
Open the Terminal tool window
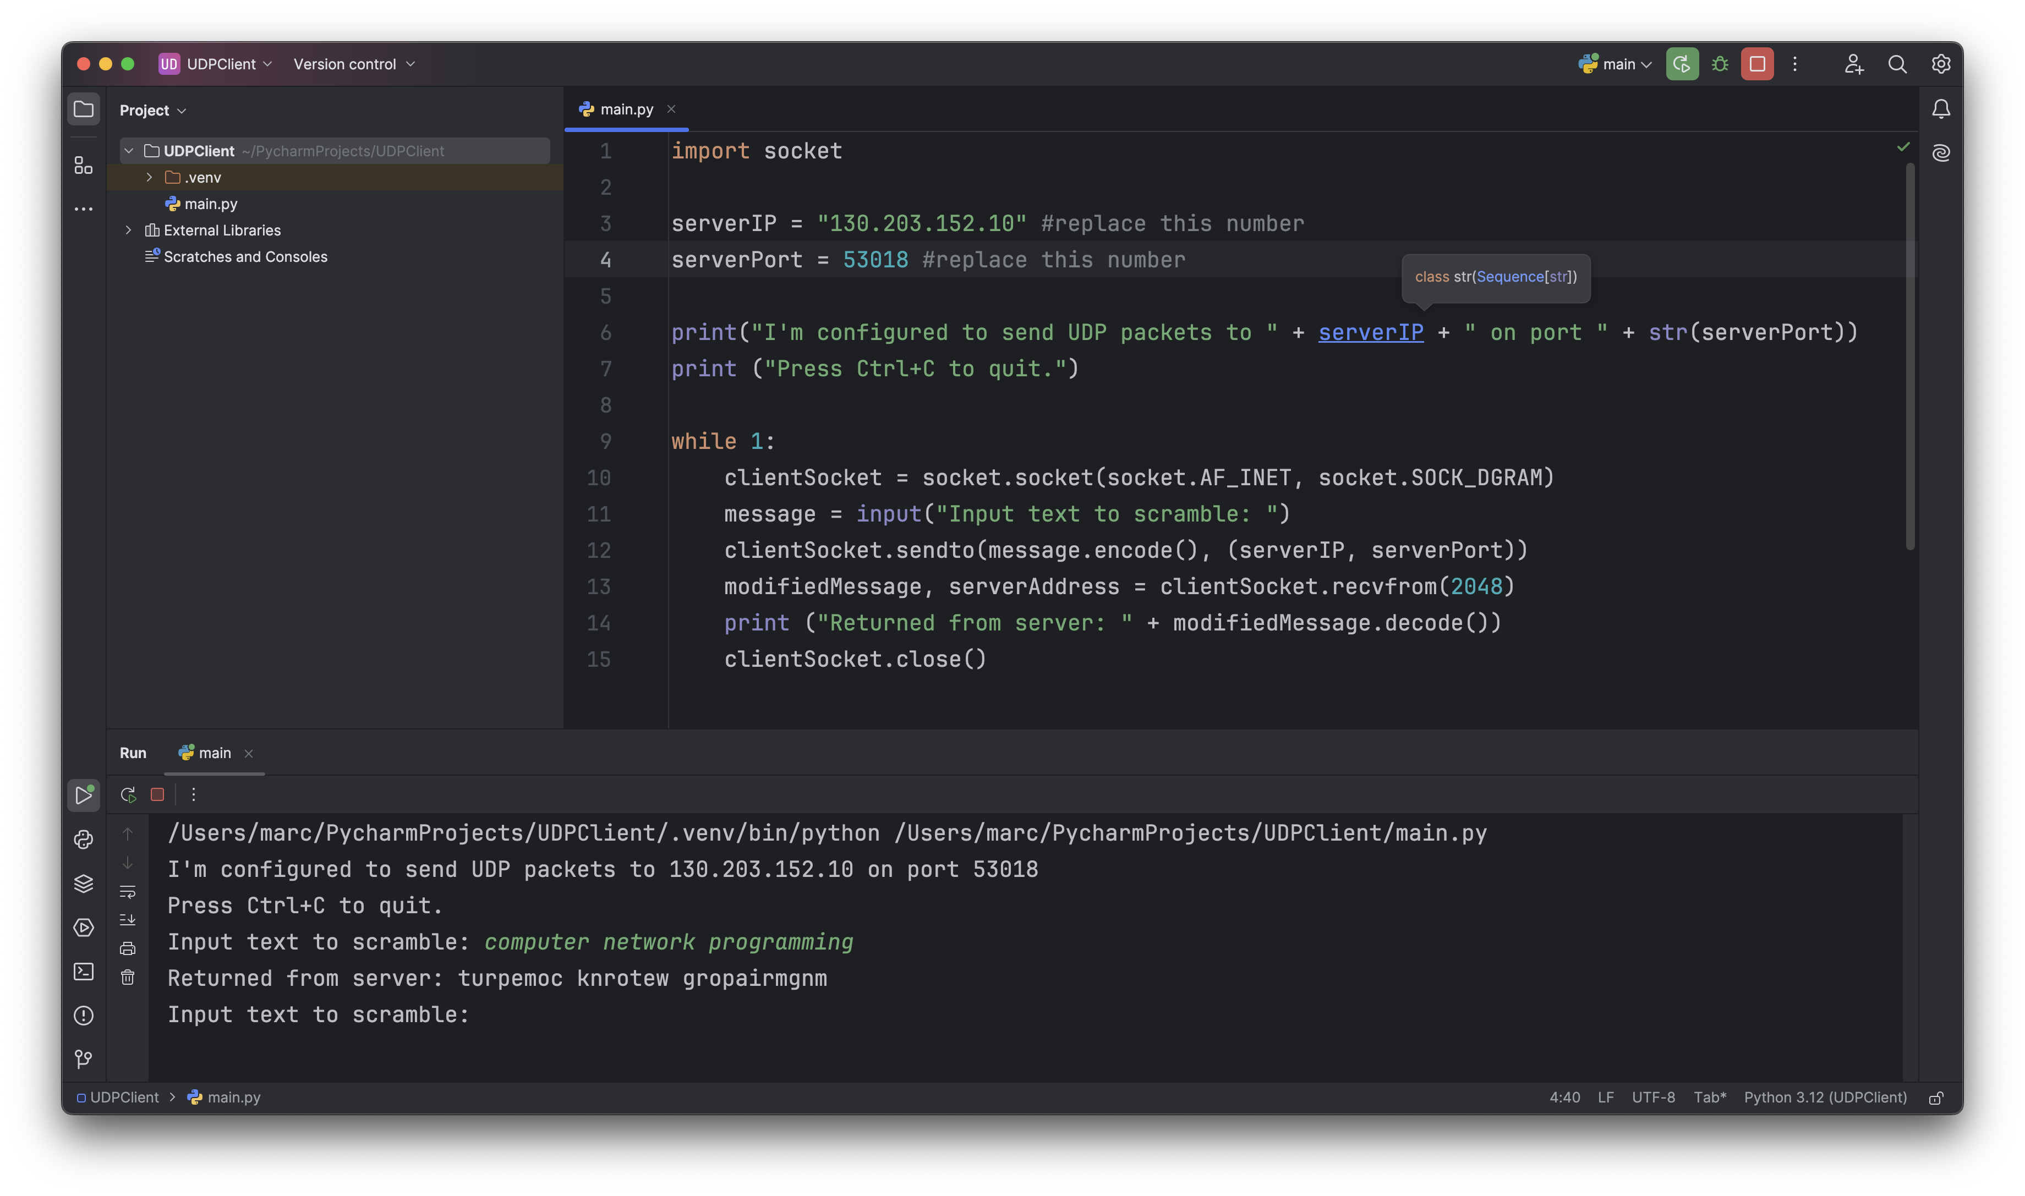click(83, 972)
